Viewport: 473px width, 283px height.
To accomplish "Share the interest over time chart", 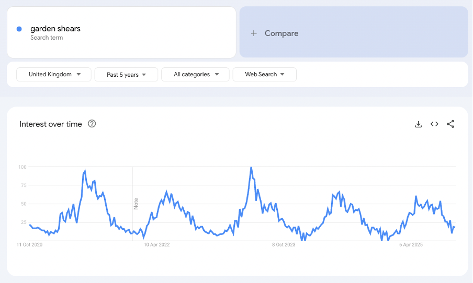I will [x=451, y=124].
